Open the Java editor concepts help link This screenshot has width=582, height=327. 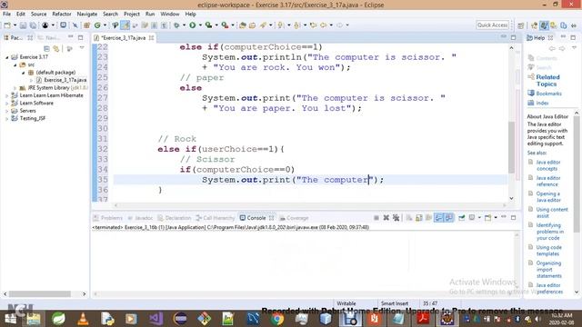[547, 165]
